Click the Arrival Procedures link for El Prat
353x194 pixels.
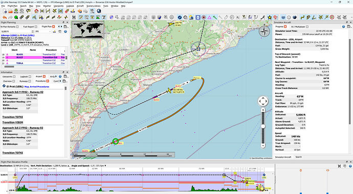point(39,87)
